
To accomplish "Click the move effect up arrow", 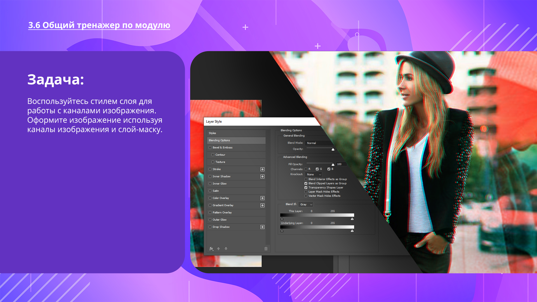I will pyautogui.click(x=218, y=249).
